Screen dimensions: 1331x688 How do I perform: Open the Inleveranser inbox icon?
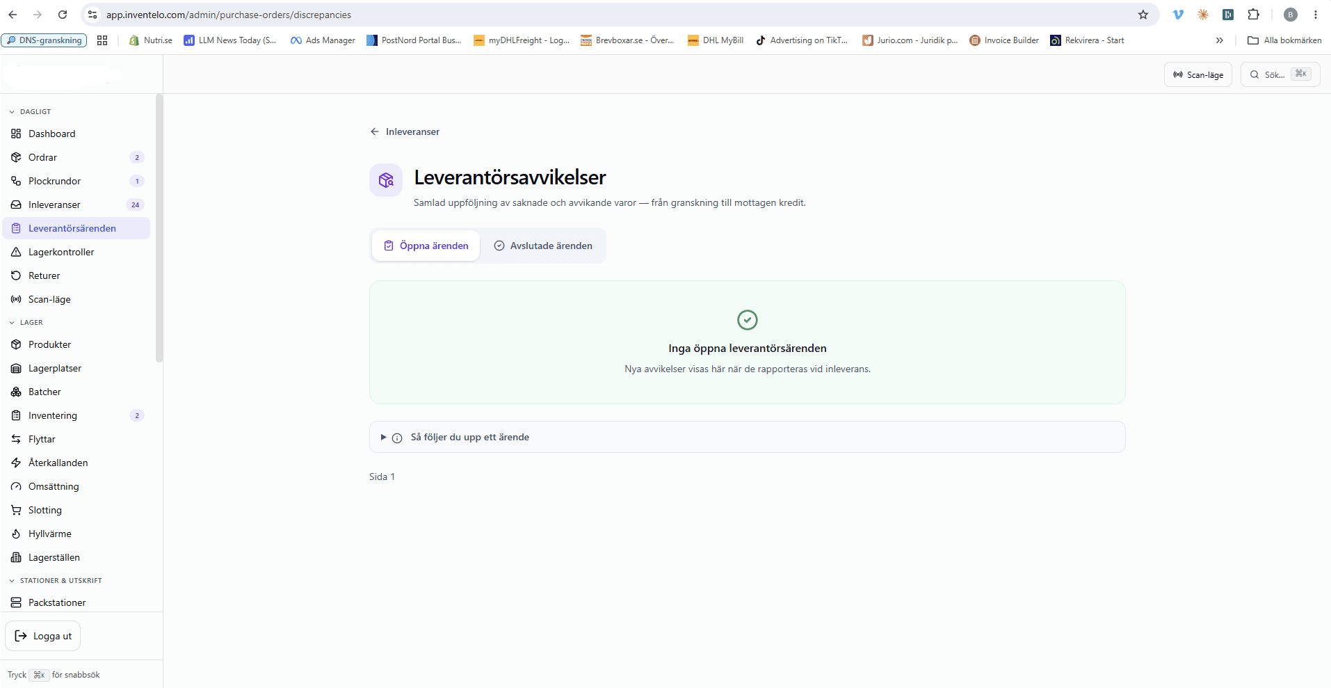pos(16,205)
